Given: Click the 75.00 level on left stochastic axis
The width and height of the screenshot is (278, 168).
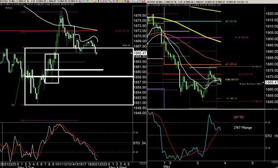Looking at the screenshot, I should (x=136, y=132).
